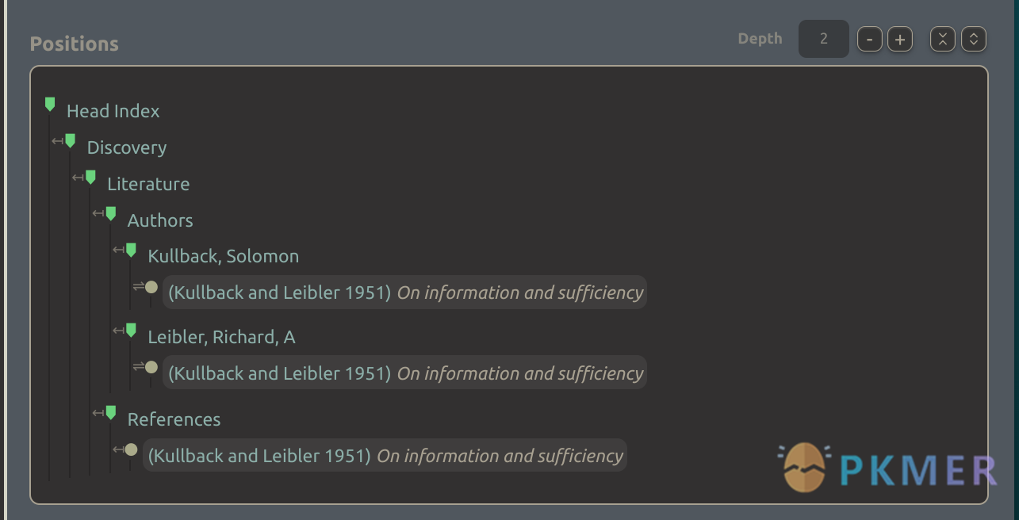
Task: Click the expand-all tree icon button
Action: tap(974, 39)
